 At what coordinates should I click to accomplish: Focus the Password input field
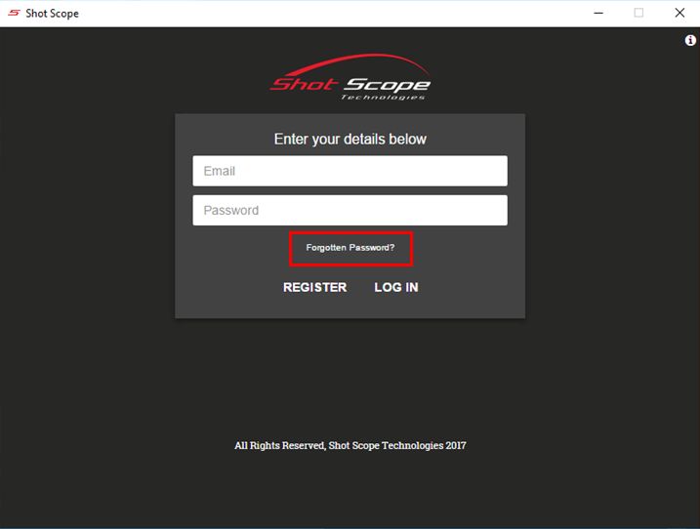pyautogui.click(x=350, y=210)
